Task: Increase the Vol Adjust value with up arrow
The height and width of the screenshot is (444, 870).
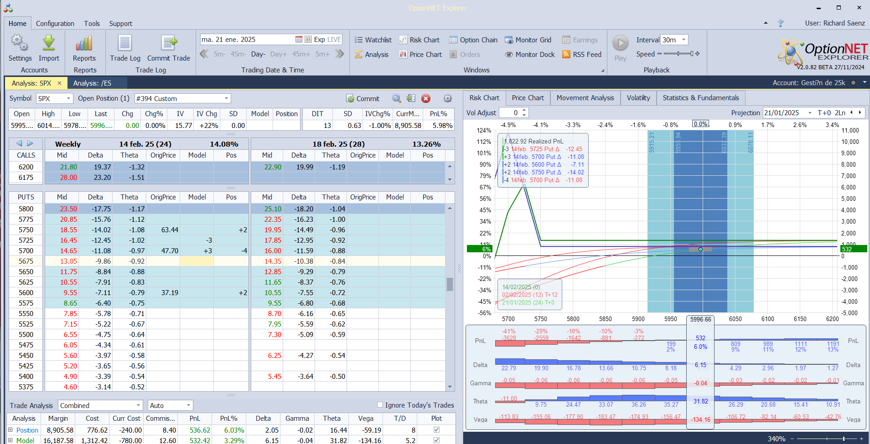Action: (524, 110)
